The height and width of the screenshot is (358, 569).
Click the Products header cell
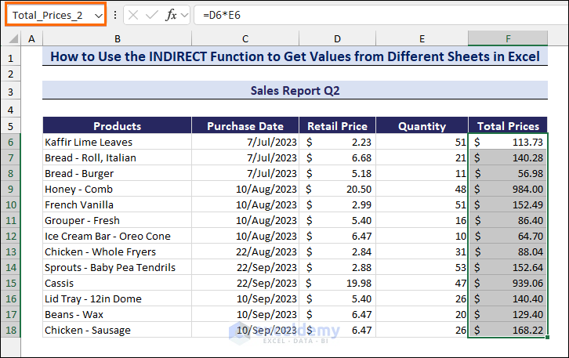point(117,126)
